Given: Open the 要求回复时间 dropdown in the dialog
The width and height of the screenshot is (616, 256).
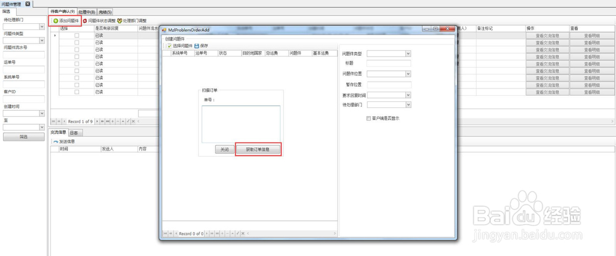Looking at the screenshot, I should tap(408, 95).
